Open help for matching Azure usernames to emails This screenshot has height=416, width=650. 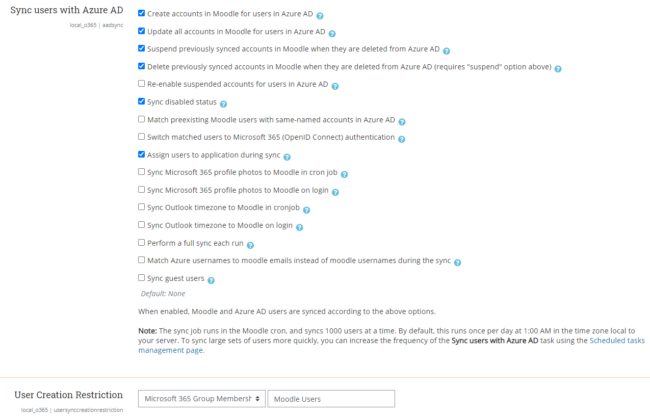pyautogui.click(x=457, y=263)
